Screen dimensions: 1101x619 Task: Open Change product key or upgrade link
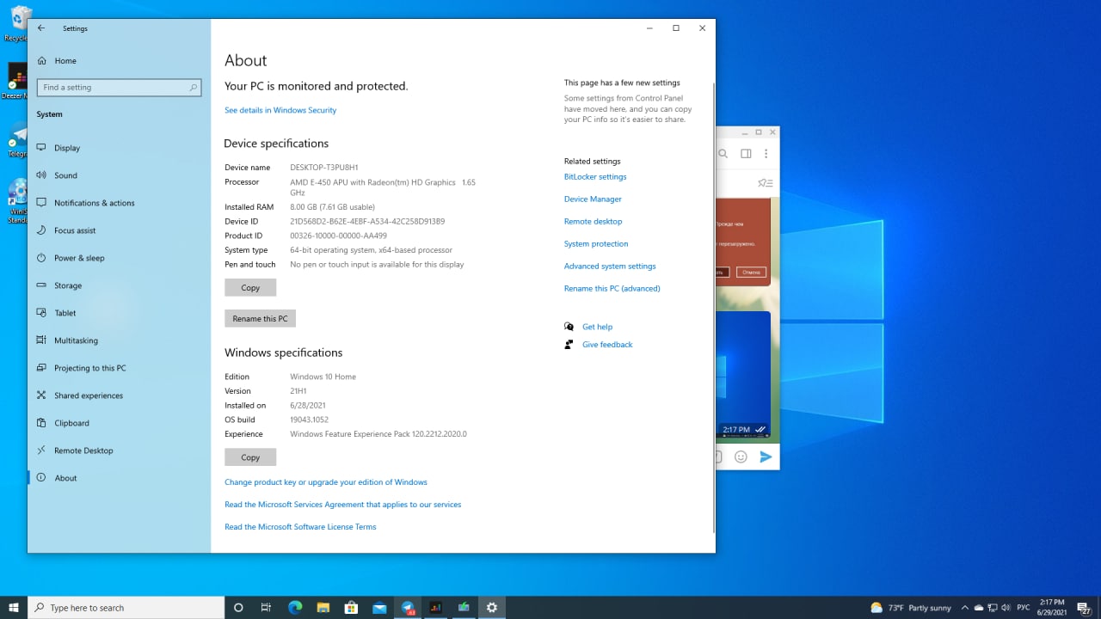pyautogui.click(x=326, y=482)
